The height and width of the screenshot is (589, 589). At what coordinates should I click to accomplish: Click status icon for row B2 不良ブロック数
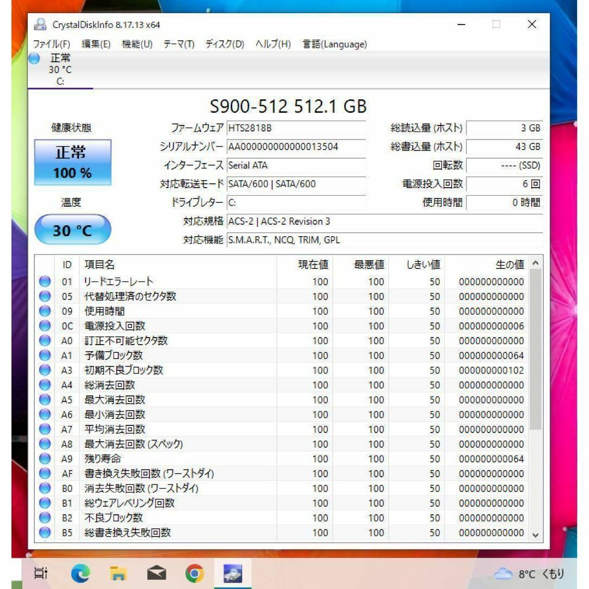(45, 518)
